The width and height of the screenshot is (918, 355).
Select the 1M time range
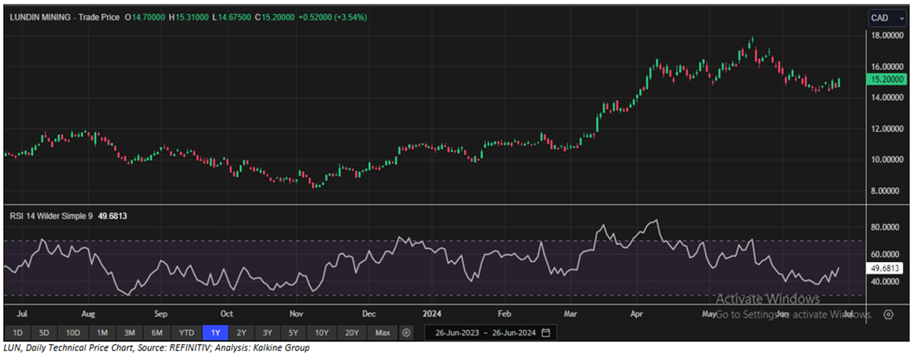102,332
